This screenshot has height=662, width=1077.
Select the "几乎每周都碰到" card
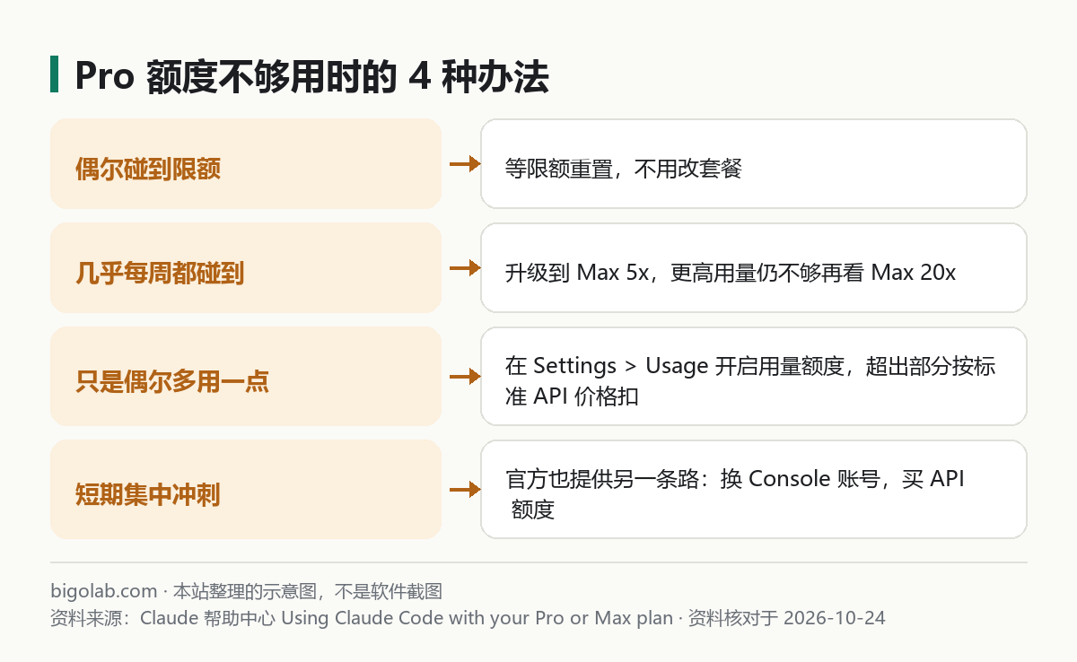point(246,268)
